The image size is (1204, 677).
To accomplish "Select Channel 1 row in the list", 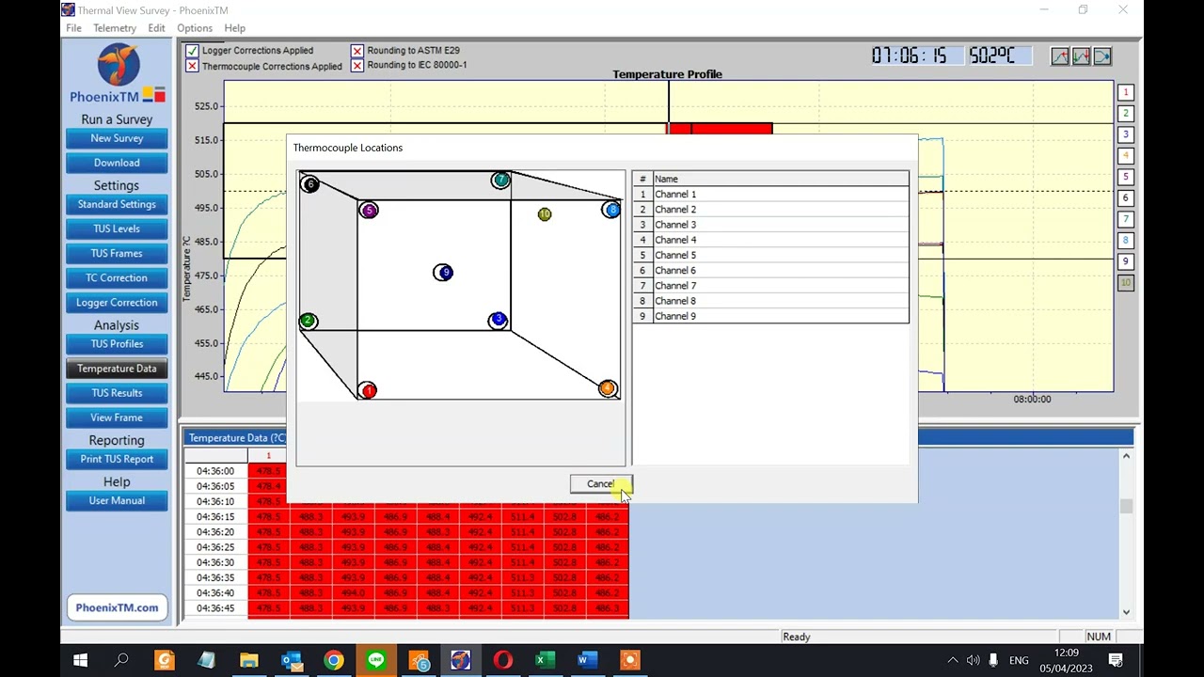I will [770, 194].
